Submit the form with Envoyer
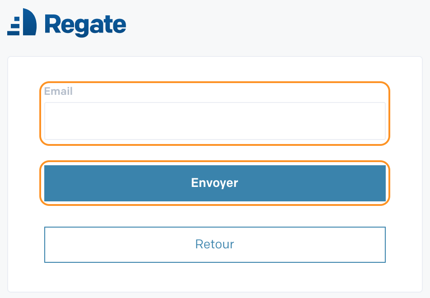Screen dimensions: 430x298 pyautogui.click(x=215, y=183)
